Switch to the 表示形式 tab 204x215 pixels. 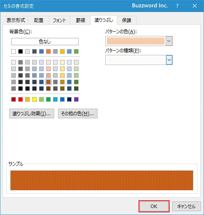coord(16,20)
